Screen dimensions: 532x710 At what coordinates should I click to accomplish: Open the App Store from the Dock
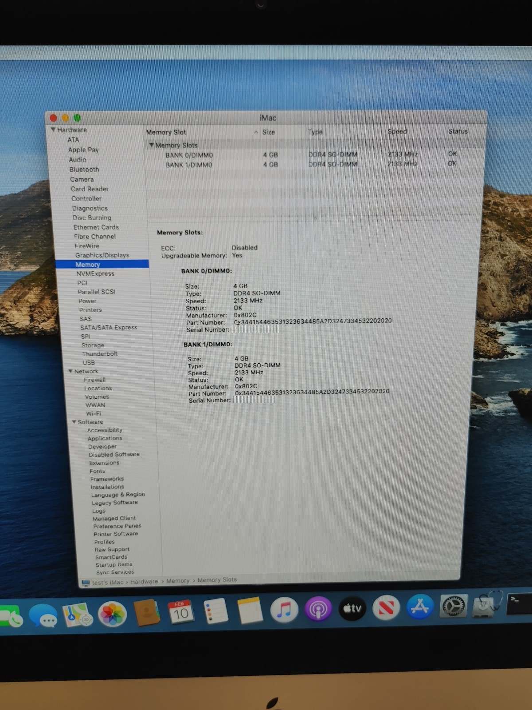(x=420, y=607)
